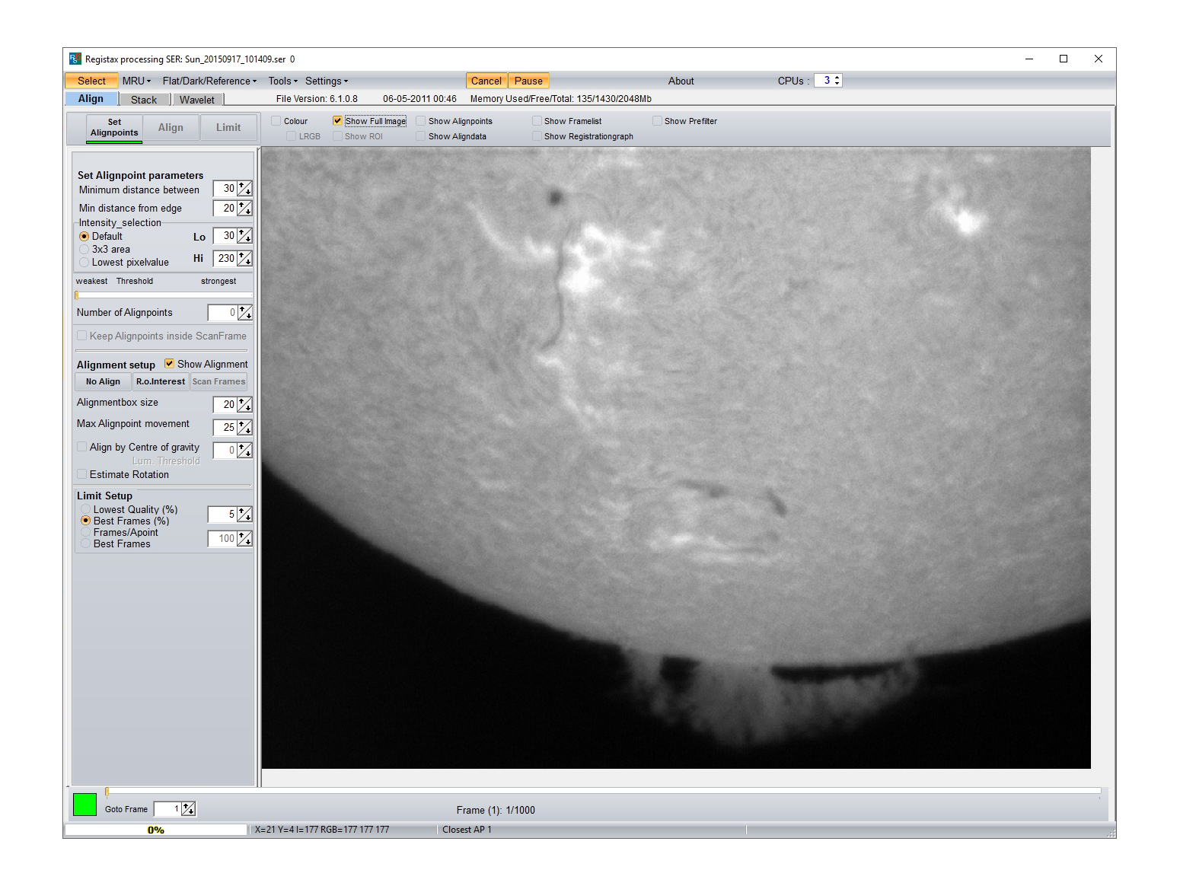The height and width of the screenshot is (886, 1180).
Task: Click the spinner beside Min distance from edge
Action: coord(244,208)
